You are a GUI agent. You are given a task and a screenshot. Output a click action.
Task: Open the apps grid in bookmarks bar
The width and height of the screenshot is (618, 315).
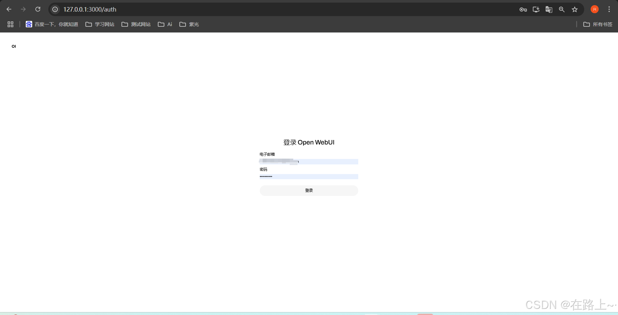pos(10,24)
